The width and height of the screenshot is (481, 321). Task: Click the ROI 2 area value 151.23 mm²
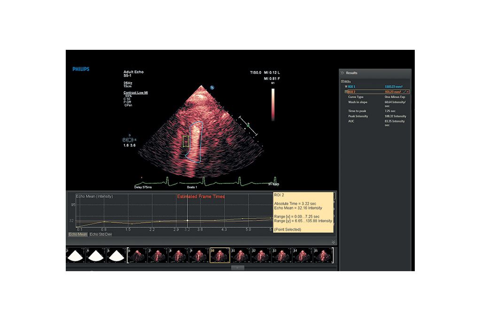point(393,92)
